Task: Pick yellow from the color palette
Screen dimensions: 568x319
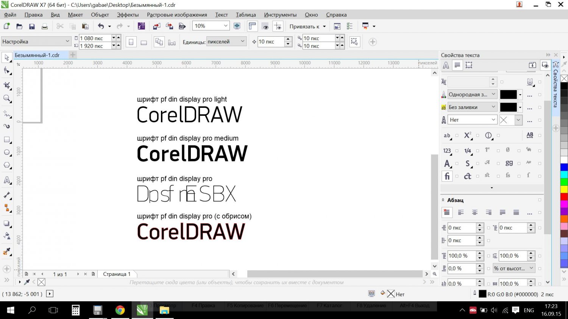Action: (x=564, y=189)
